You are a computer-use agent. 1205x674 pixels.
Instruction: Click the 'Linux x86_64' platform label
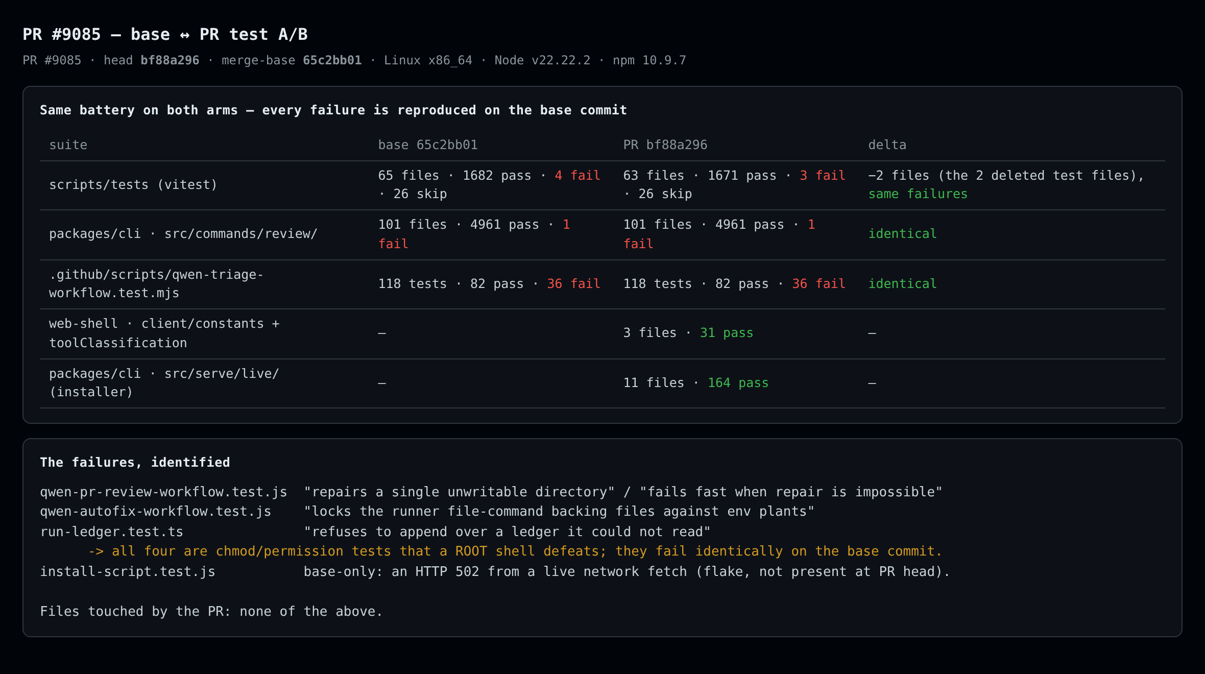(x=428, y=60)
